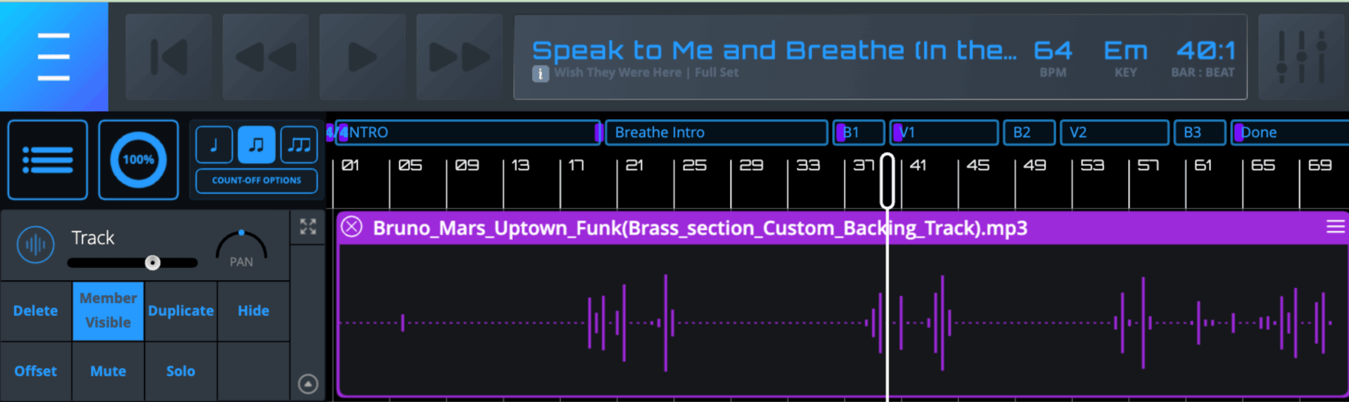Remove the Bruno Mars Uptown Funk clip

coord(351,227)
